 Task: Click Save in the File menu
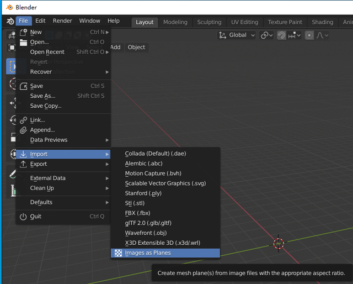[36, 86]
